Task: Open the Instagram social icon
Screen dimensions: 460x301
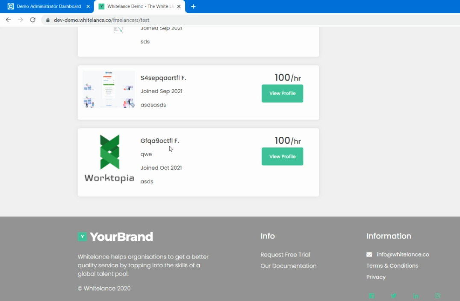Action: pos(437,296)
